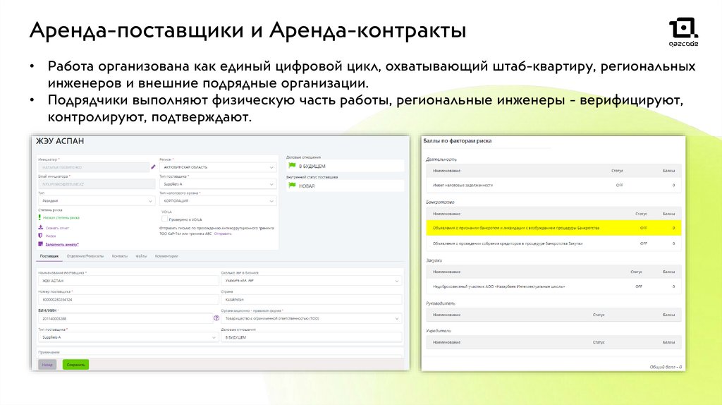Click the shield icon next to Риски

40,236
